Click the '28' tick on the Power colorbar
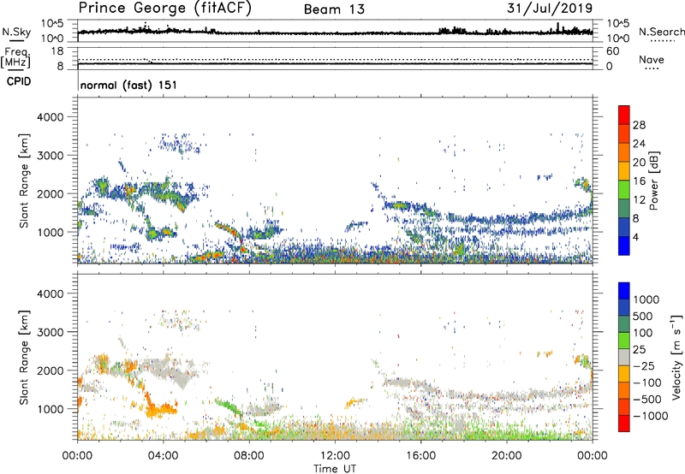The height and width of the screenshot is (474, 685). pyautogui.click(x=639, y=125)
